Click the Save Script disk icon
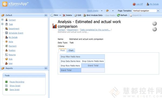 [6, 90]
